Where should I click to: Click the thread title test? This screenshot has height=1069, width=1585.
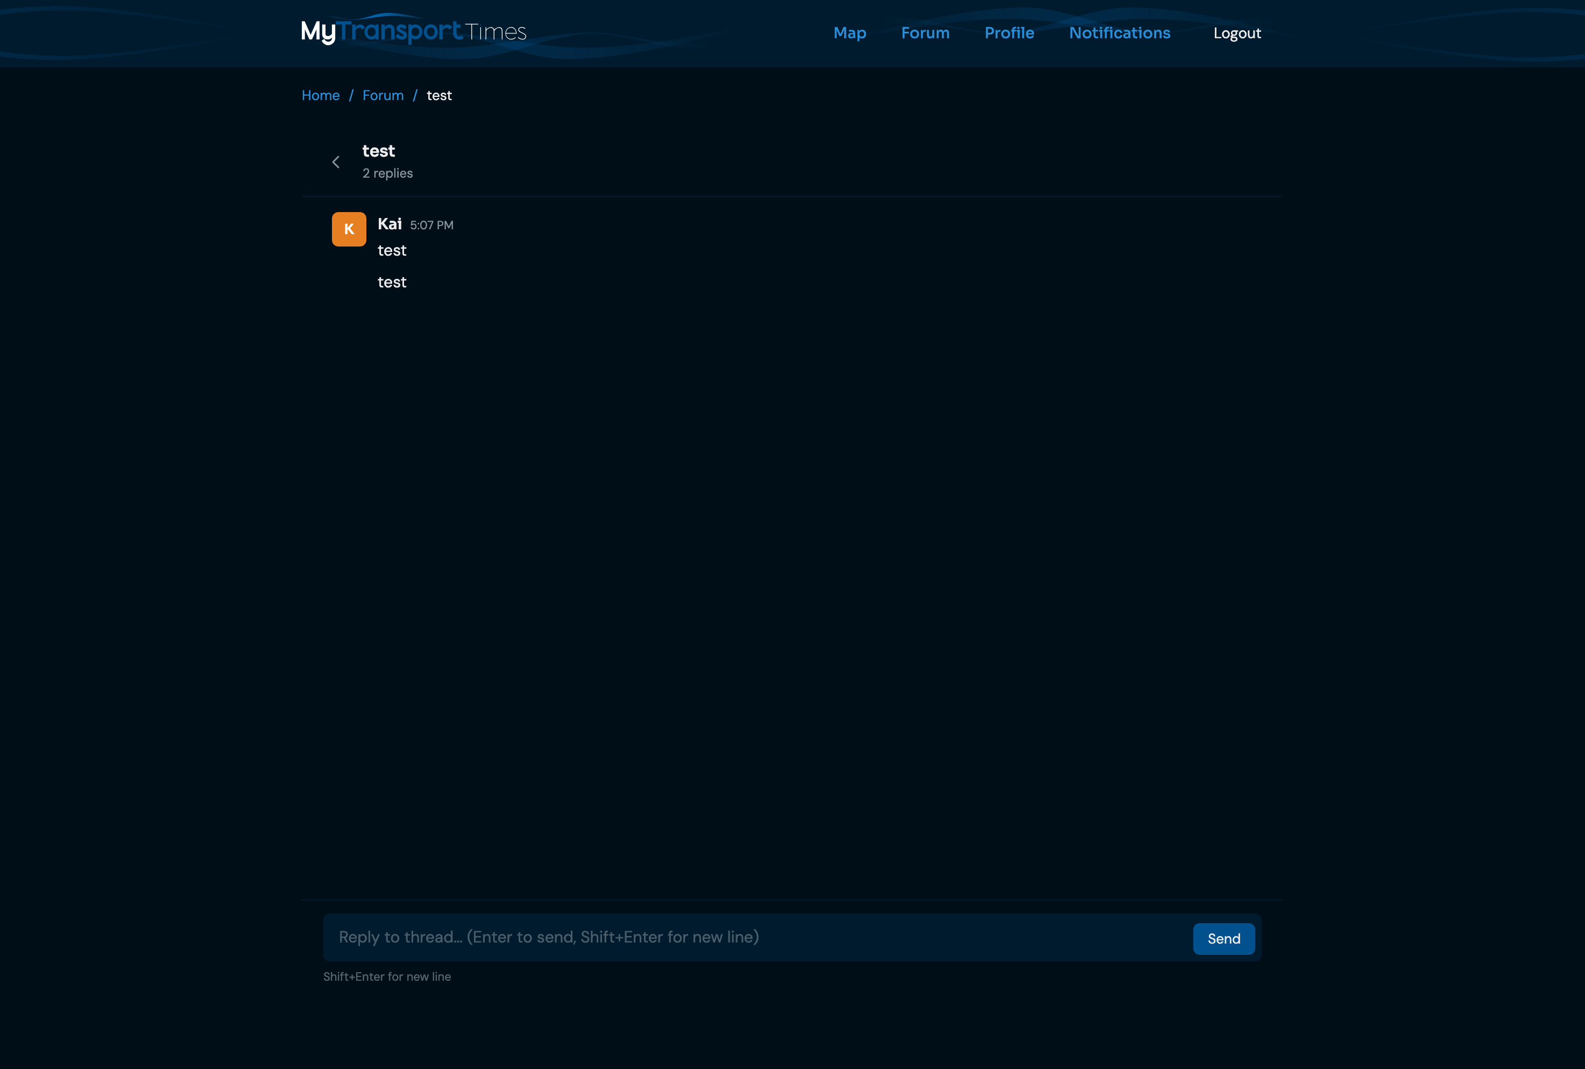[x=378, y=151]
